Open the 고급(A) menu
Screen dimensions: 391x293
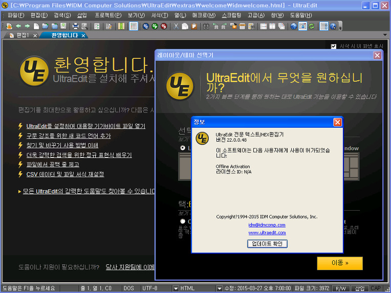[x=256, y=15]
